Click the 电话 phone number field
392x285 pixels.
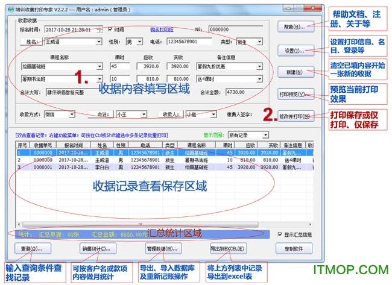click(x=189, y=42)
